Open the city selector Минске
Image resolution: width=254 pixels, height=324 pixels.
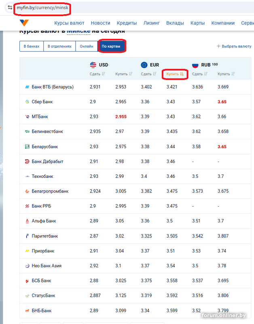78,31
